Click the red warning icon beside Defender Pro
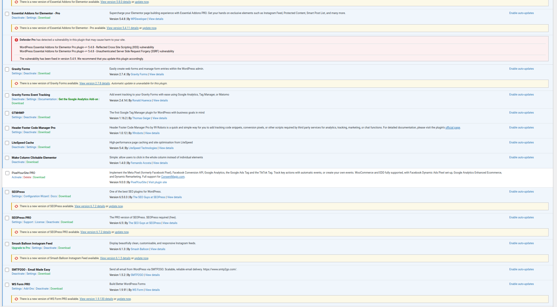The width and height of the screenshot is (557, 307). coord(17,40)
